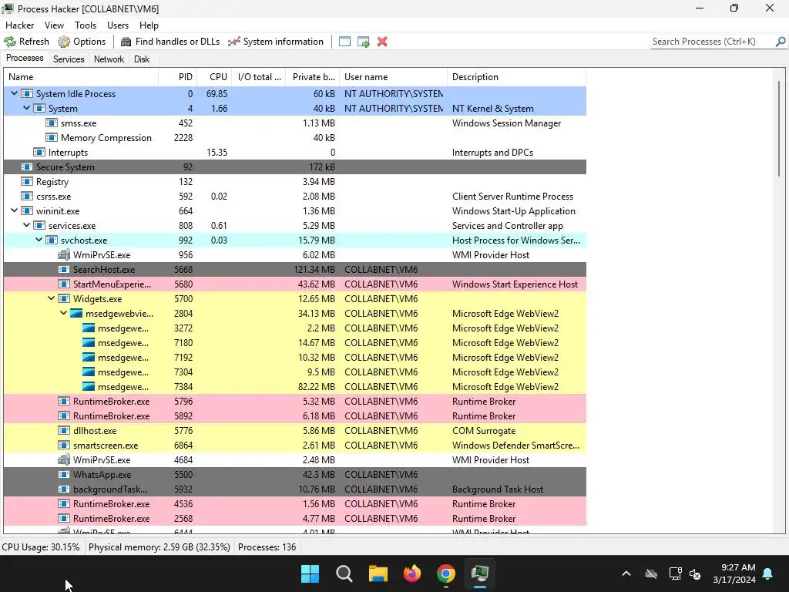Sort by Private bytes column header
789x592 pixels.
(313, 77)
